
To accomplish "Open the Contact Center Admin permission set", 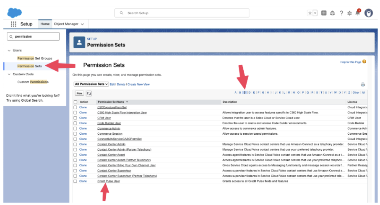I will (112, 144).
